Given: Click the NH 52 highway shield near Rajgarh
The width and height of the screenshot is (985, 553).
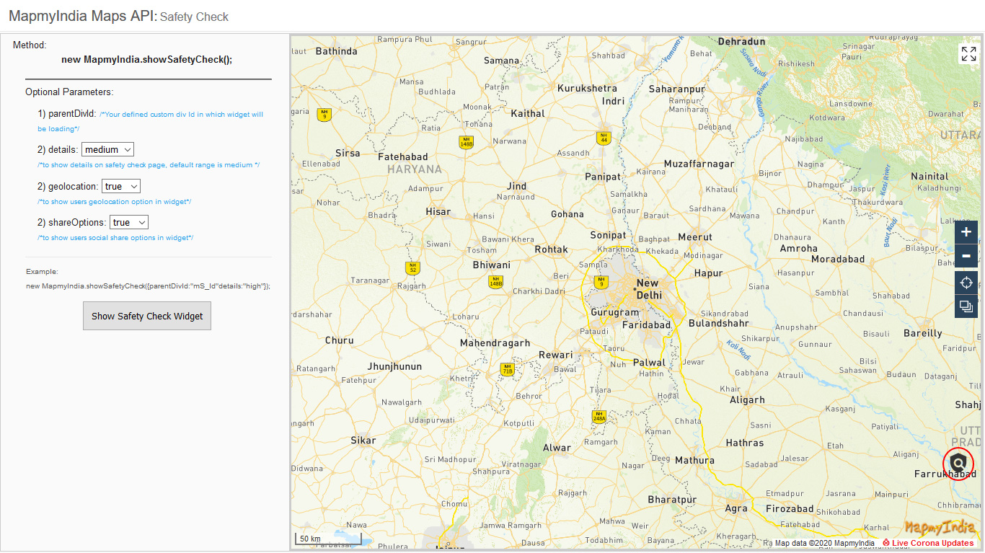Looking at the screenshot, I should [x=412, y=268].
